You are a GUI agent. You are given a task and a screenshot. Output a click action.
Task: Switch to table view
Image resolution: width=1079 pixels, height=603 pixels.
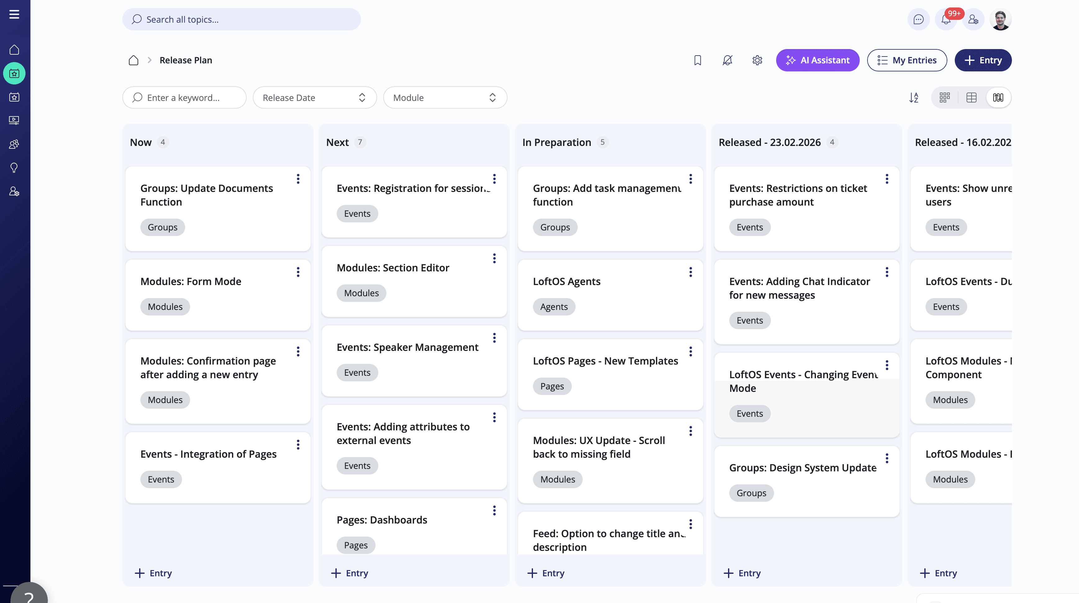[971, 97]
